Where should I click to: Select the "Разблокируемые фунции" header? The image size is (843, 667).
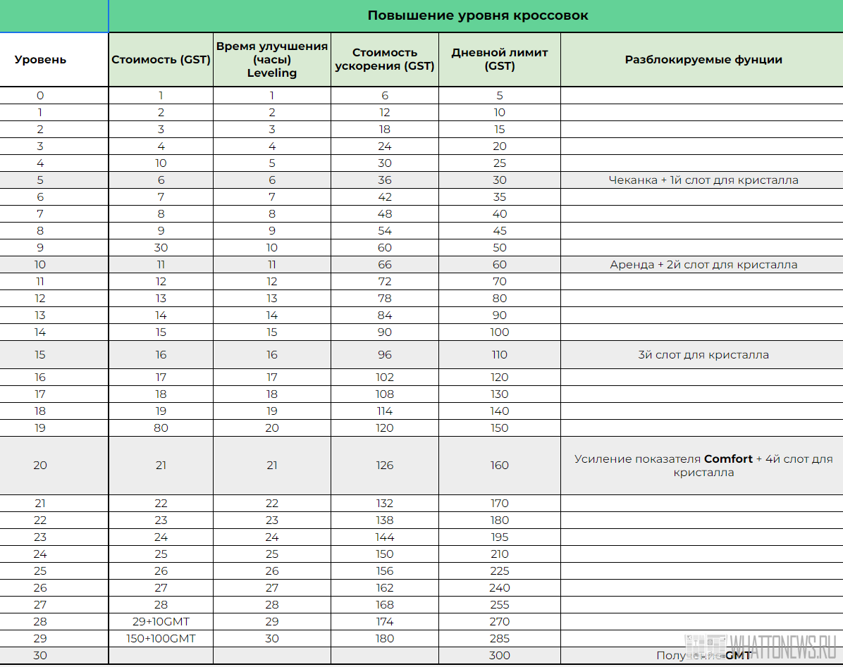703,60
